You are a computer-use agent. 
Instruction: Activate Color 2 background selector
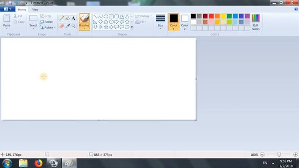point(185,22)
